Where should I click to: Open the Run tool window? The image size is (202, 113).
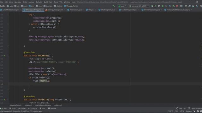click(x=3, y=108)
